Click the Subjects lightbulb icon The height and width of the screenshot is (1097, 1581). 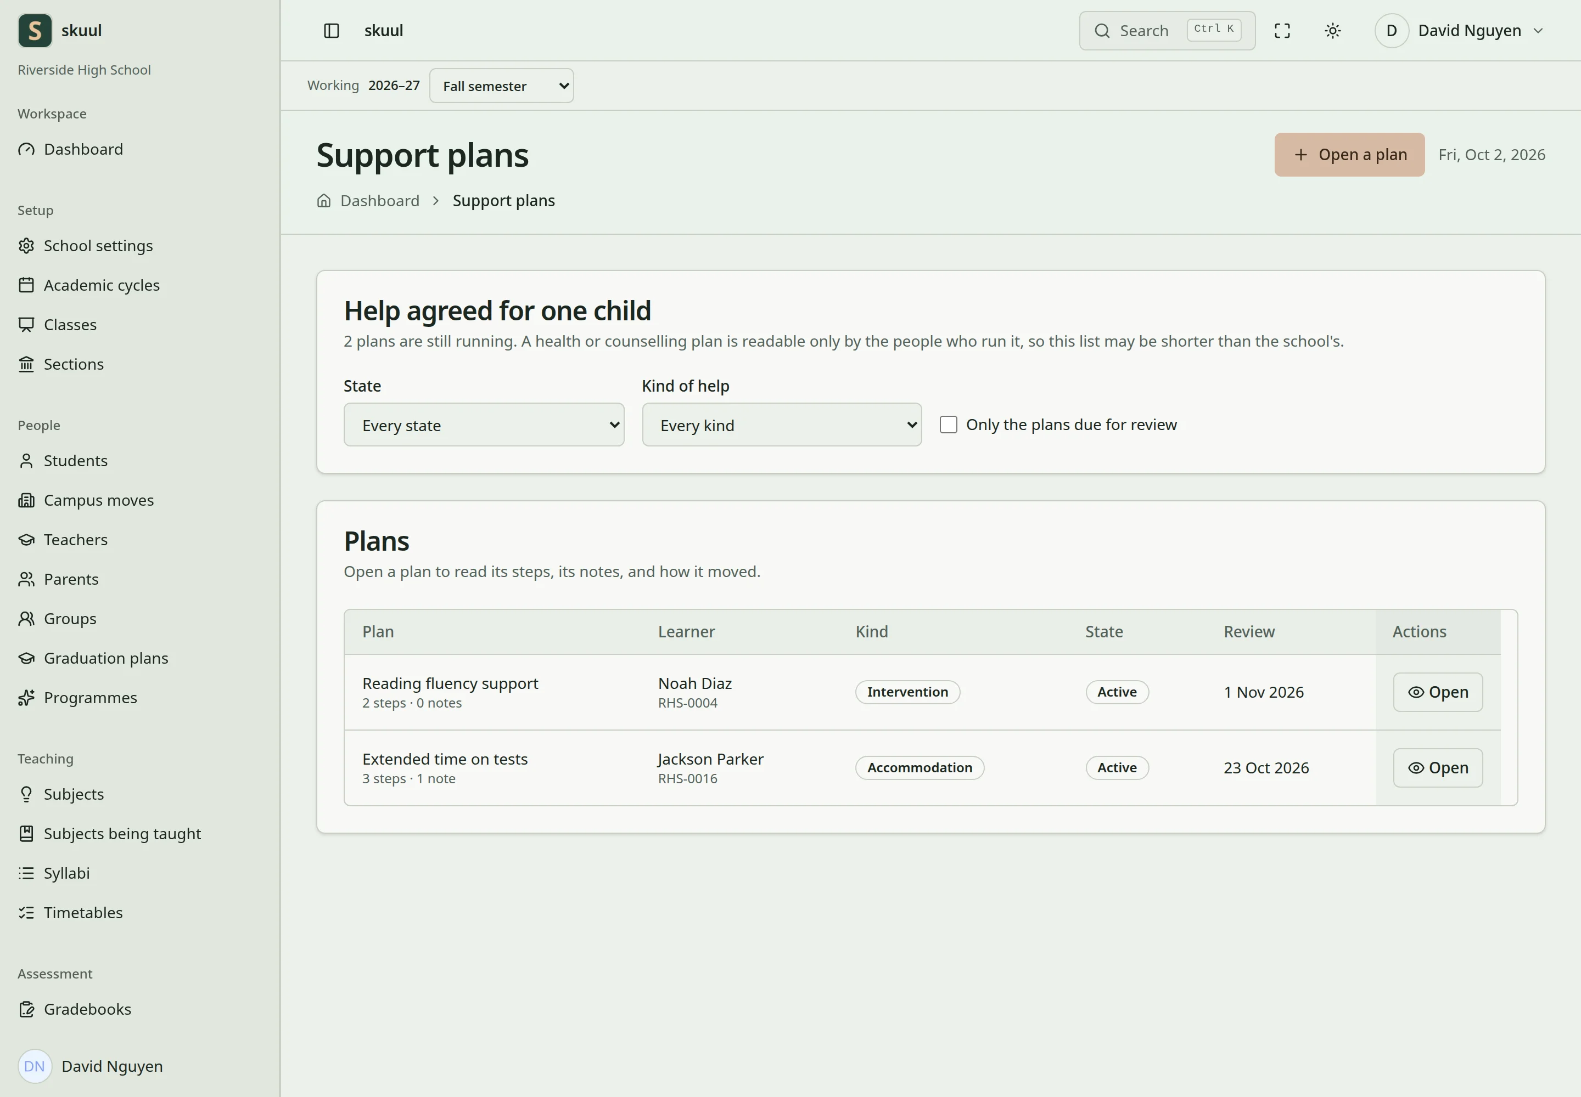click(x=26, y=794)
